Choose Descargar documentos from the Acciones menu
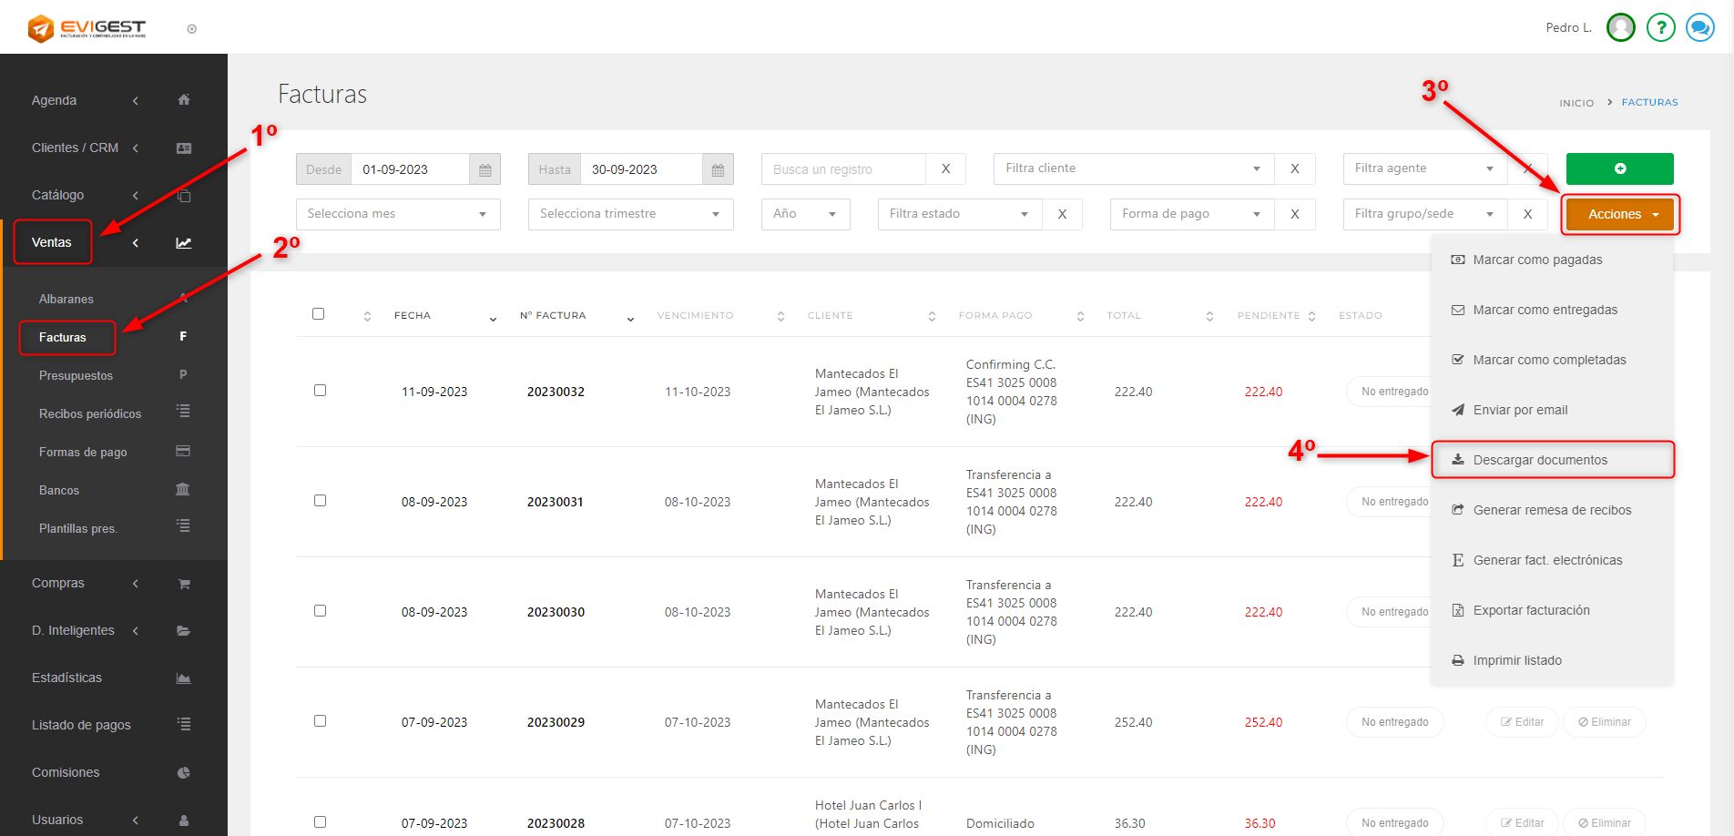1734x836 pixels. (x=1540, y=460)
